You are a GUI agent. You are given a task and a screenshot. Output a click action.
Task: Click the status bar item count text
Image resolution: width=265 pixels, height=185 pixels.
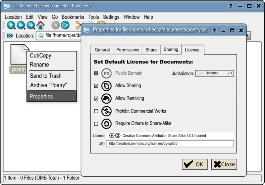(42, 178)
